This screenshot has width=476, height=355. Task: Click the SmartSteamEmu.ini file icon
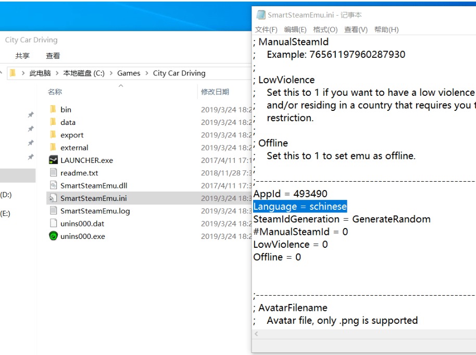53,198
